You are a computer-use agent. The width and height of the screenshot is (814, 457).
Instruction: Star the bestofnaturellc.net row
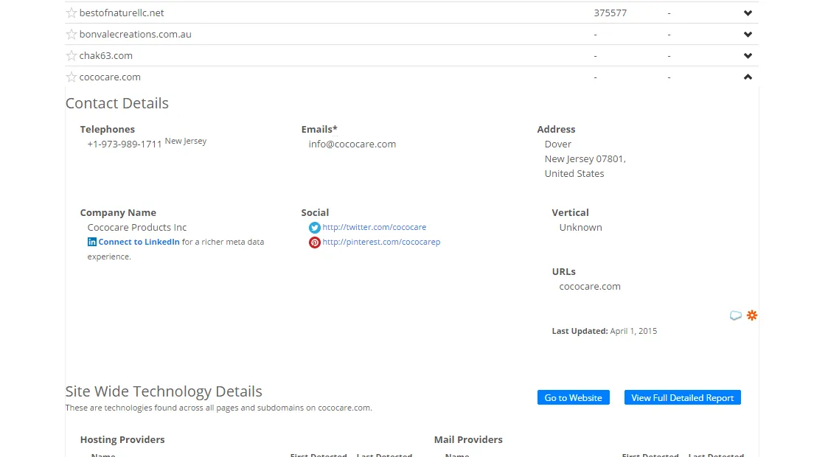(72, 13)
